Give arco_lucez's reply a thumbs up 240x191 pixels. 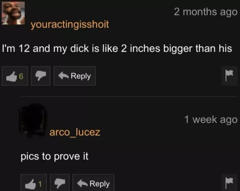[x=34, y=183]
